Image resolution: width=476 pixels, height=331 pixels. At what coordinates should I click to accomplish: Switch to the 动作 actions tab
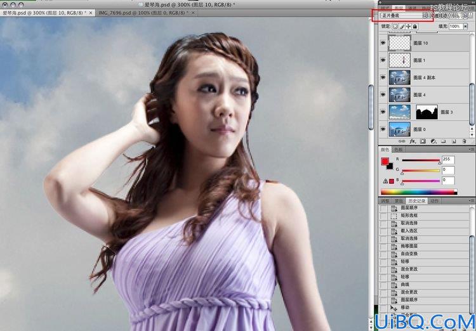(x=434, y=201)
